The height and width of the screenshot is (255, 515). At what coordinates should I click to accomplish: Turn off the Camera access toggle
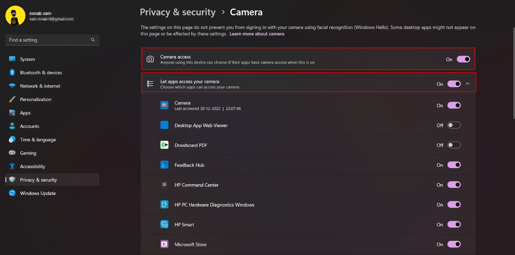point(463,59)
